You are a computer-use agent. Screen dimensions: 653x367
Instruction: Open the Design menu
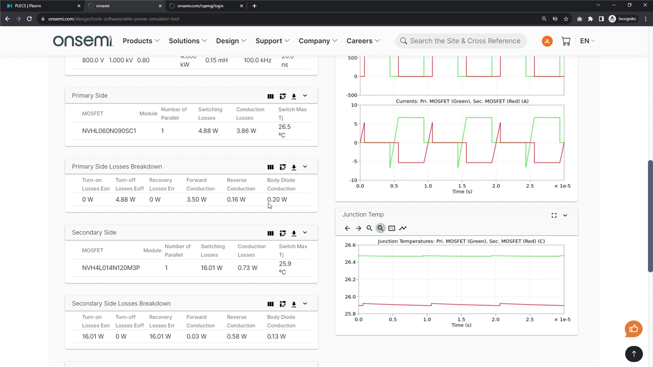[x=231, y=41]
